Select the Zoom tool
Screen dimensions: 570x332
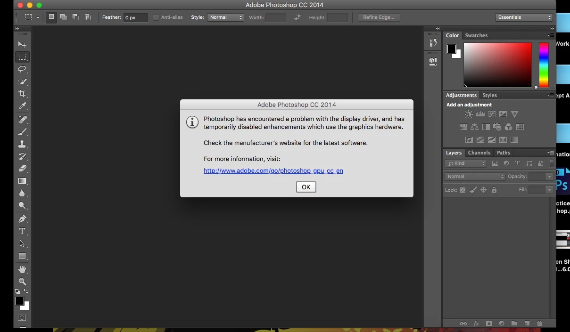[x=22, y=282]
